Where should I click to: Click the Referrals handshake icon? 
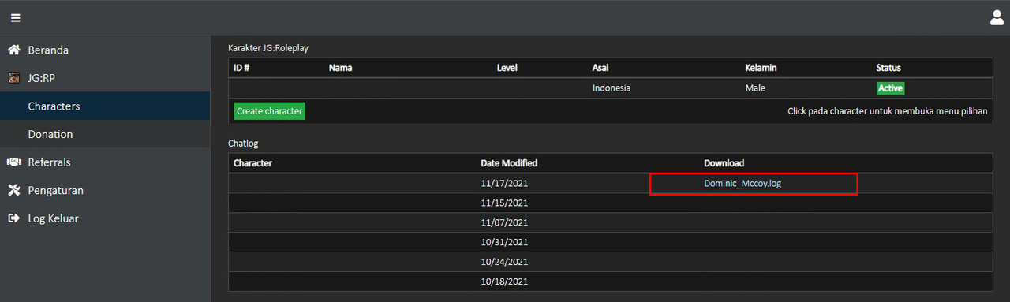13,162
